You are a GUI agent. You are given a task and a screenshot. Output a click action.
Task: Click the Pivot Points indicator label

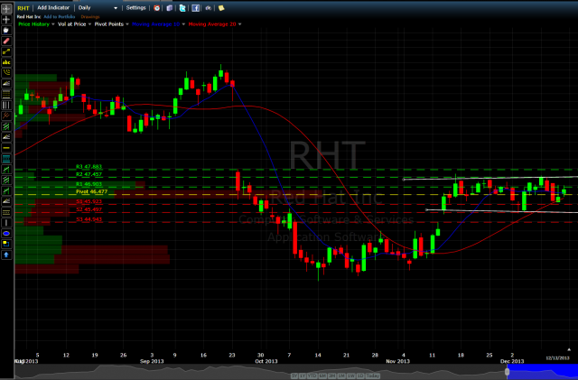[x=108, y=24]
